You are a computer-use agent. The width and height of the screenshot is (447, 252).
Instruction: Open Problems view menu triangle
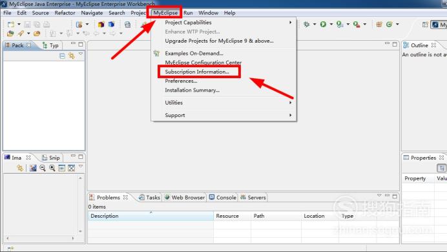tap(379, 196)
